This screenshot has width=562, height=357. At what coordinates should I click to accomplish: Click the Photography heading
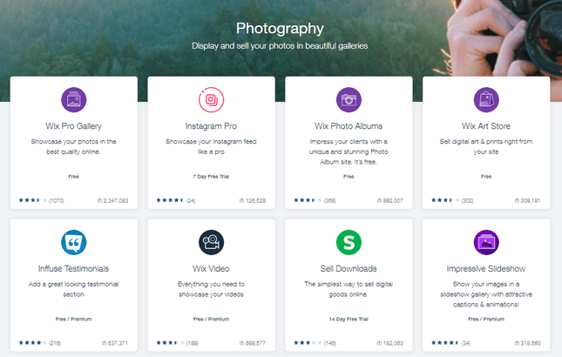pos(280,28)
